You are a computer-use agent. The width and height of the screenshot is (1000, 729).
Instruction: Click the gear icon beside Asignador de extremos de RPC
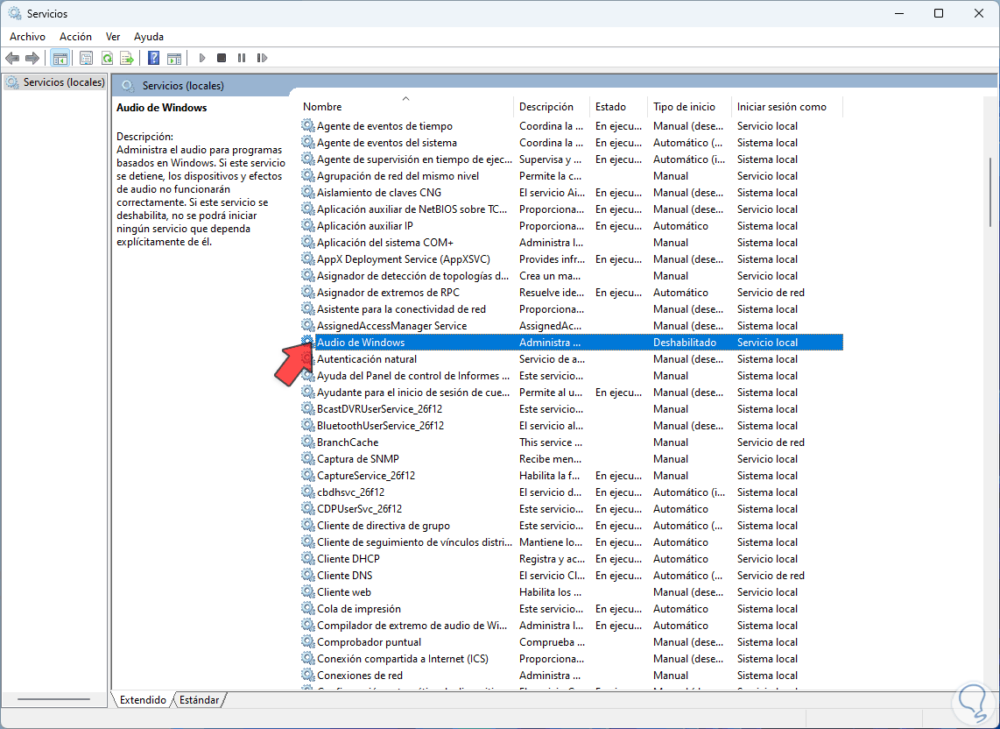click(x=308, y=292)
